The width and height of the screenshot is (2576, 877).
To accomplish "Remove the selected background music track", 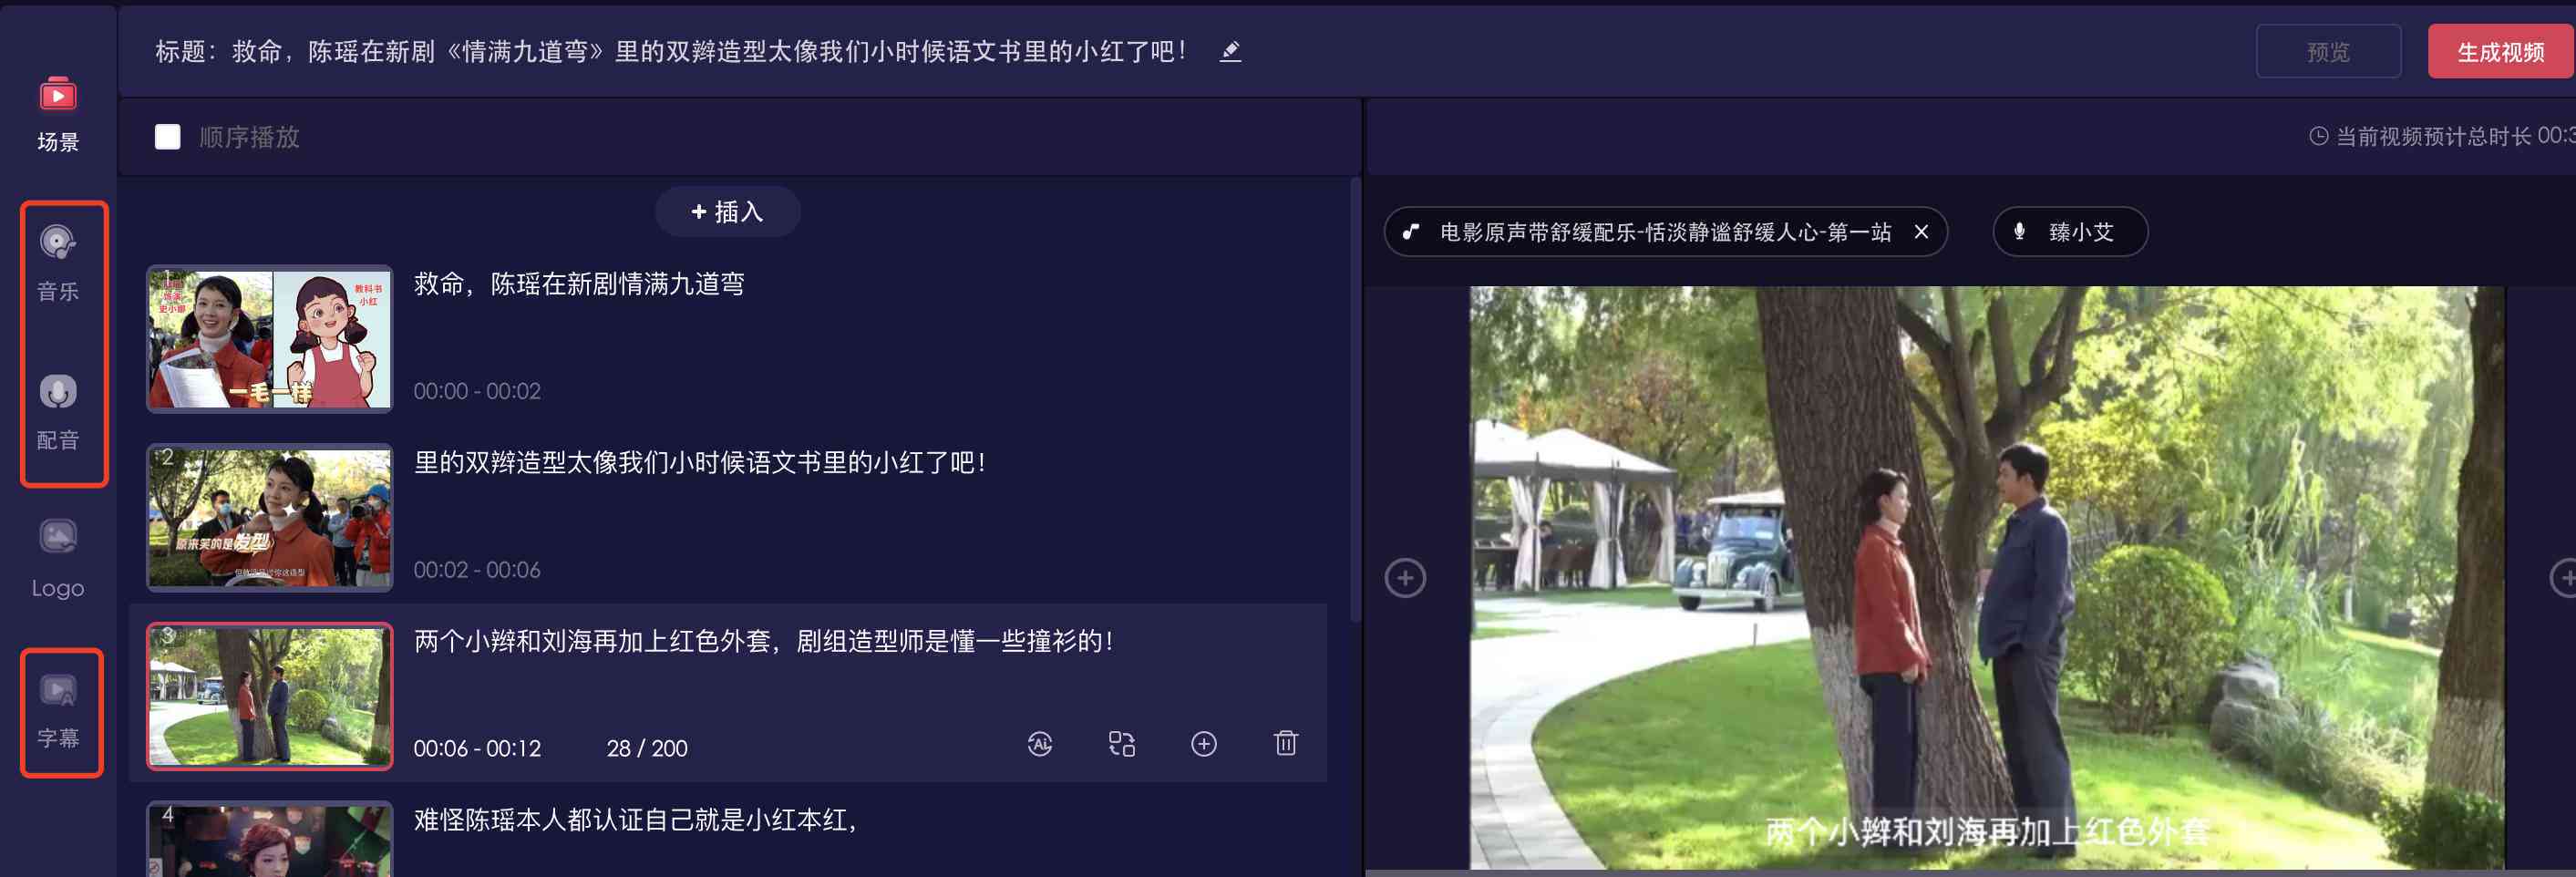I will tap(1921, 232).
